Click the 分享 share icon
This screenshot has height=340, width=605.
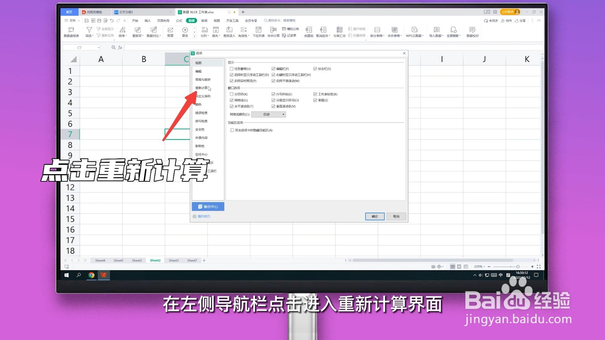coord(520,21)
